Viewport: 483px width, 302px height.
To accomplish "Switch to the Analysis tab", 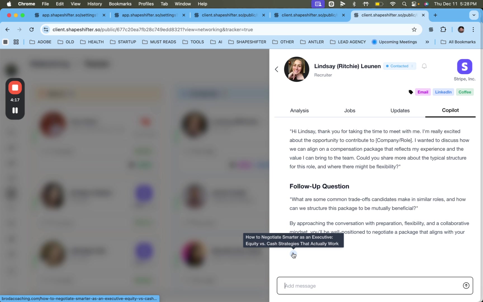I will point(299,110).
